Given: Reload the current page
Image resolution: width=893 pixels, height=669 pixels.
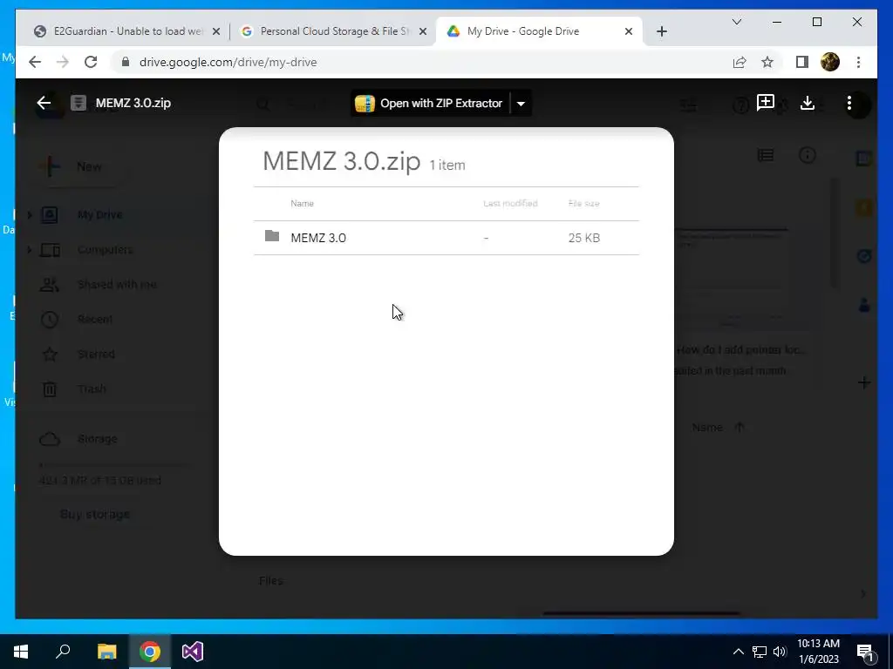Looking at the screenshot, I should click(91, 62).
